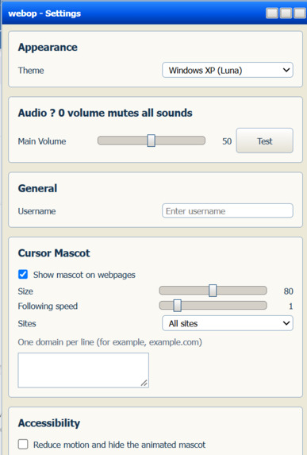Click the Theme label
This screenshot has height=455, width=307.
(x=31, y=70)
